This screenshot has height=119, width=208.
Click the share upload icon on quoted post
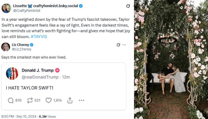(70, 100)
